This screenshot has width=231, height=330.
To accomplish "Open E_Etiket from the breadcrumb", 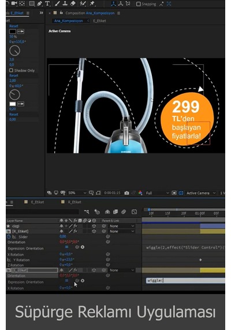I will point(99,21).
